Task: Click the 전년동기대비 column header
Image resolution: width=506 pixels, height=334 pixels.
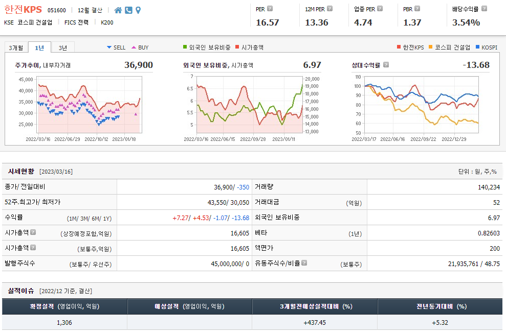Action: (x=440, y=306)
